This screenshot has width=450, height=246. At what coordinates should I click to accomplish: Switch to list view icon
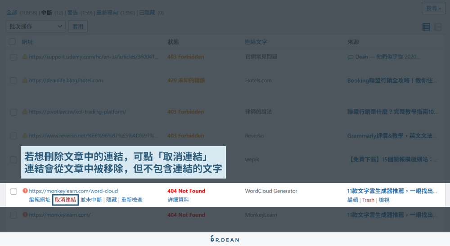pos(426,27)
